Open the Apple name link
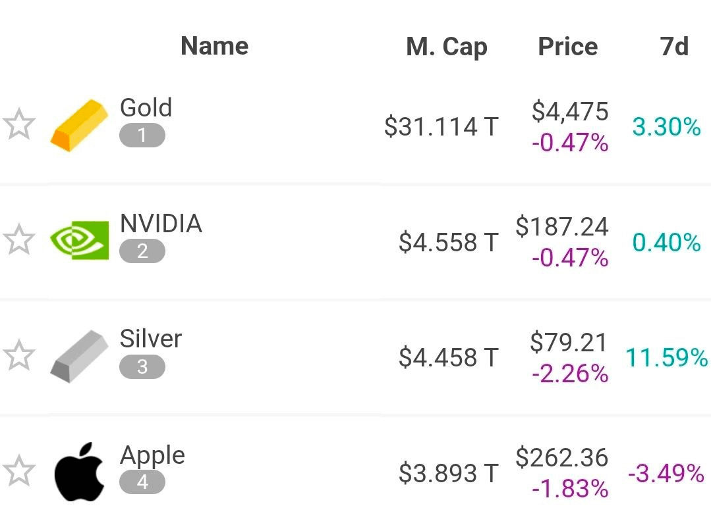 coord(152,455)
